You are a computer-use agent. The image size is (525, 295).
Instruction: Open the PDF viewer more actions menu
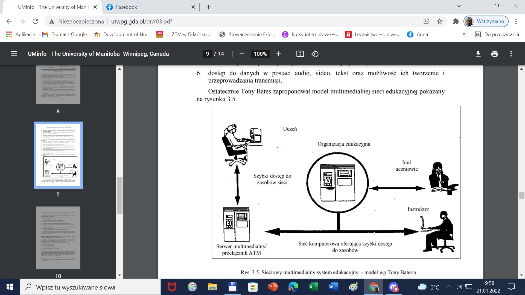tap(511, 54)
